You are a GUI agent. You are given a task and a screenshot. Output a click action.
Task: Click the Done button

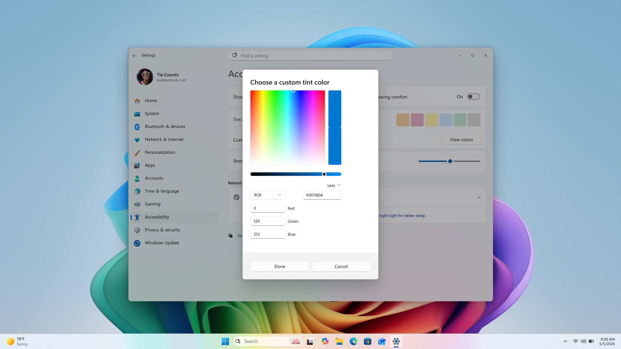point(279,266)
